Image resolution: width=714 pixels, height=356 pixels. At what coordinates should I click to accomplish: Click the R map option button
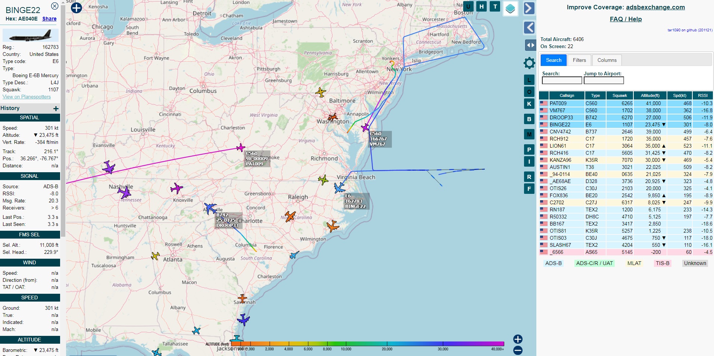529,177
